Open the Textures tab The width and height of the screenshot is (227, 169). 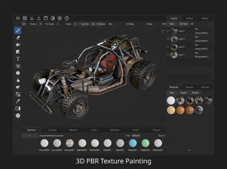[x=52, y=130]
